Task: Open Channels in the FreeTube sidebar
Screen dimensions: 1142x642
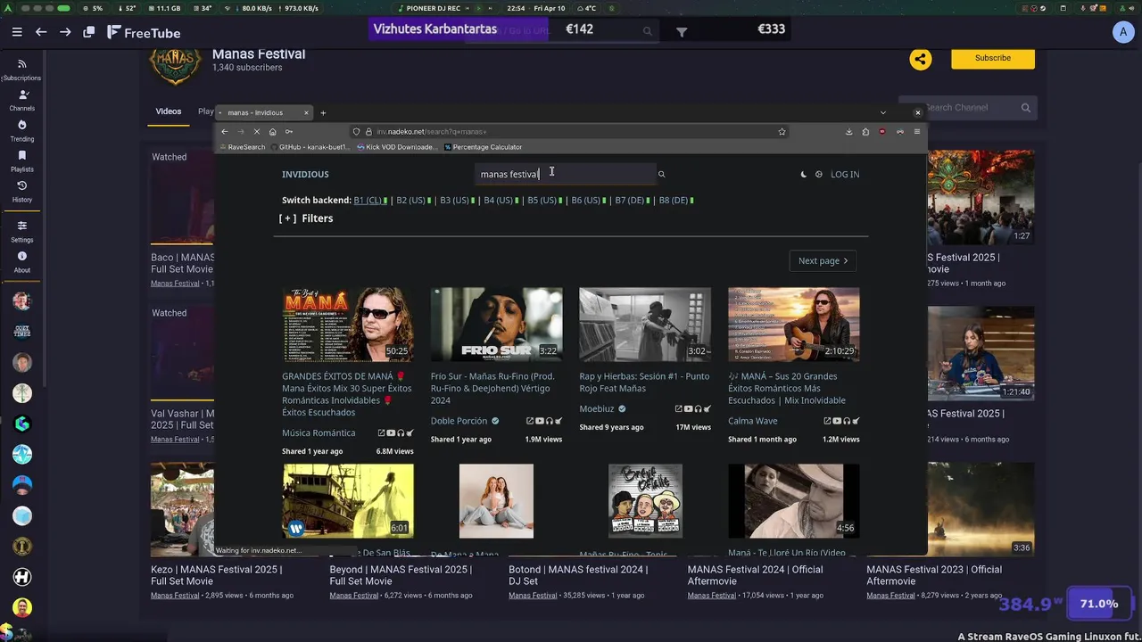Action: tap(22, 100)
